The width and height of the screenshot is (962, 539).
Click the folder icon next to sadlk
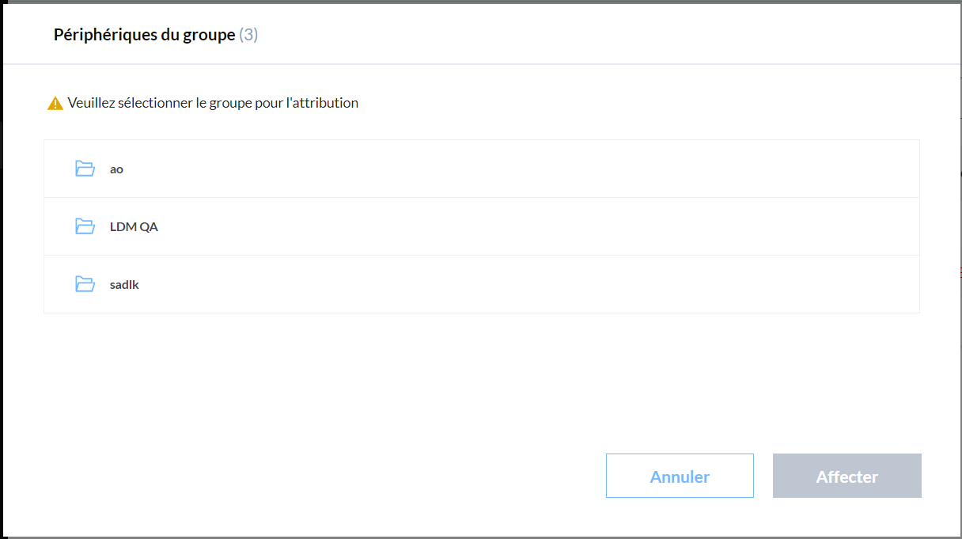(x=85, y=284)
